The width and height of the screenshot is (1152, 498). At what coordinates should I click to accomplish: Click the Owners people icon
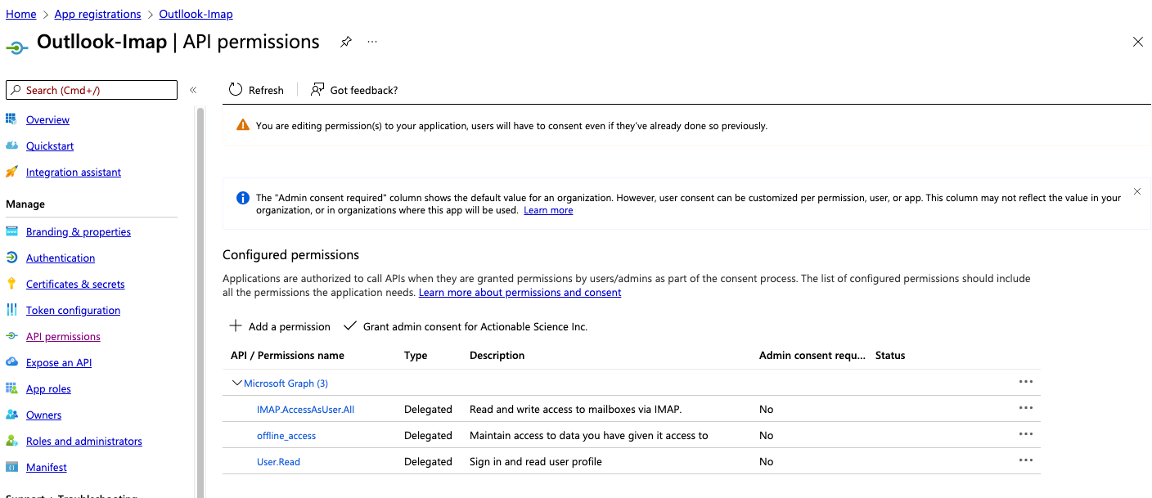[x=11, y=415]
